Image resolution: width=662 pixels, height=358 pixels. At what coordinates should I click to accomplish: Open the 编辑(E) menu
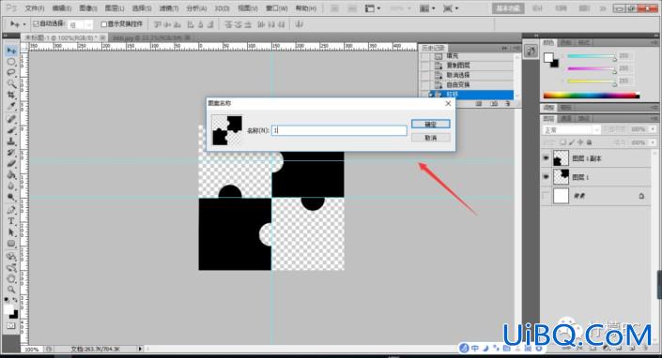click(x=62, y=8)
